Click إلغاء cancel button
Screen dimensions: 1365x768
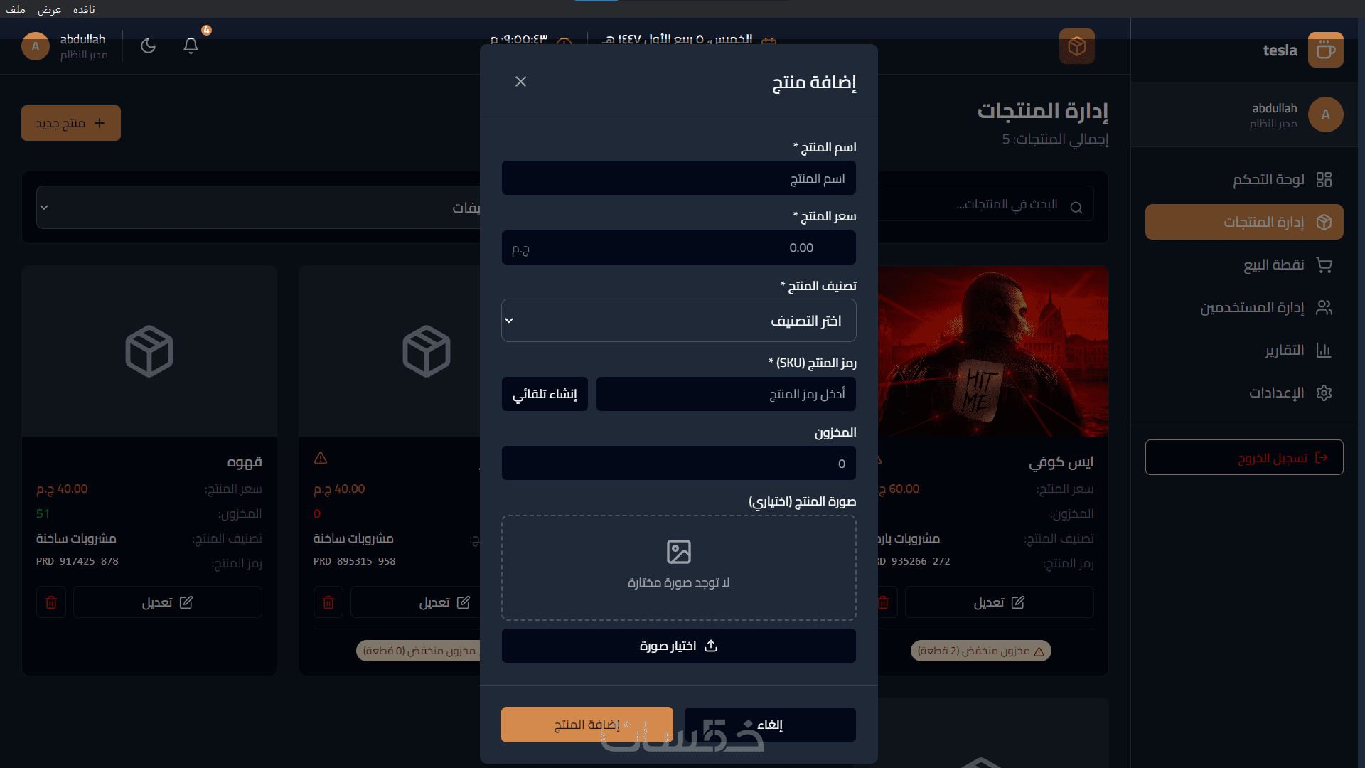click(x=770, y=725)
